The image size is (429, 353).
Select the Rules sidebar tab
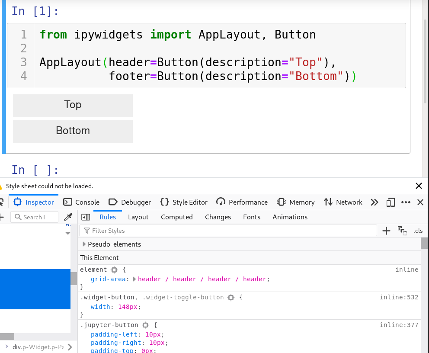tap(108, 217)
